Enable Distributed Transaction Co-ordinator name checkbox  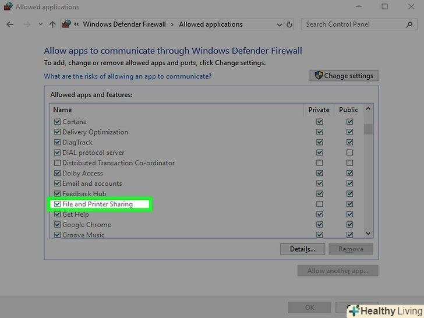click(x=57, y=163)
